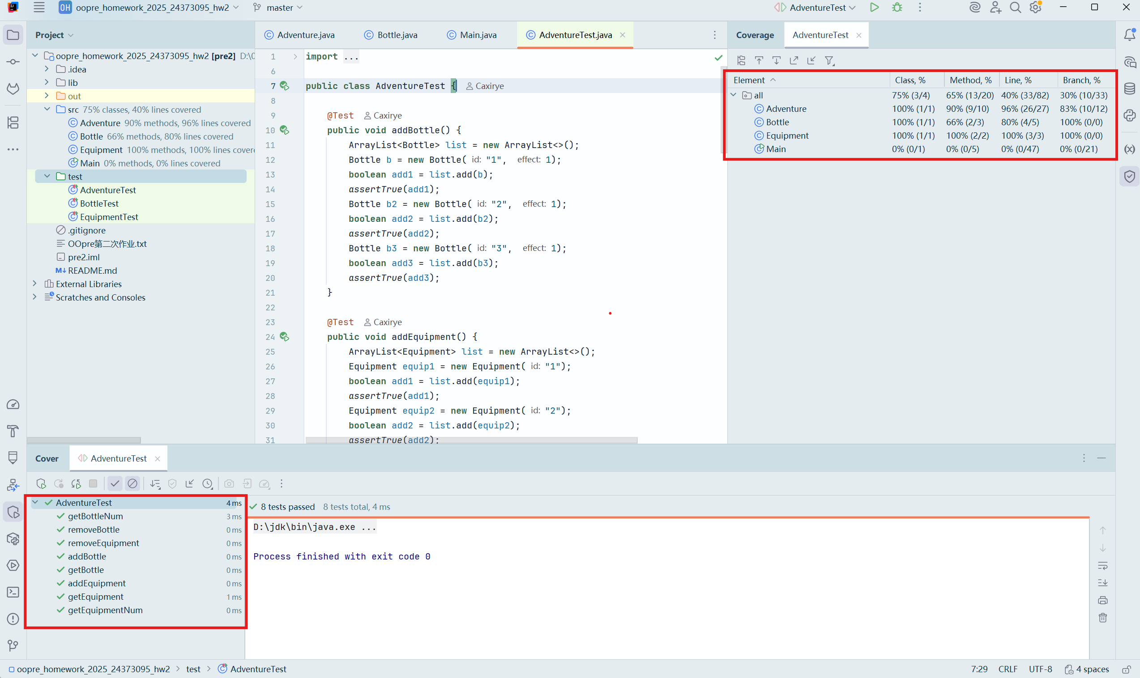Rerun tests with coverage icon

pos(41,483)
